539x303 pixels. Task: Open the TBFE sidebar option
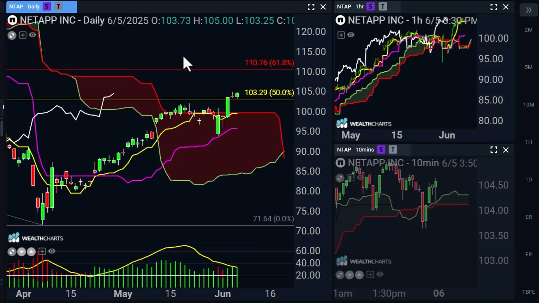coord(529,292)
